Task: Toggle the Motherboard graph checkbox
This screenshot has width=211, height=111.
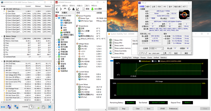Action: coord(140,61)
